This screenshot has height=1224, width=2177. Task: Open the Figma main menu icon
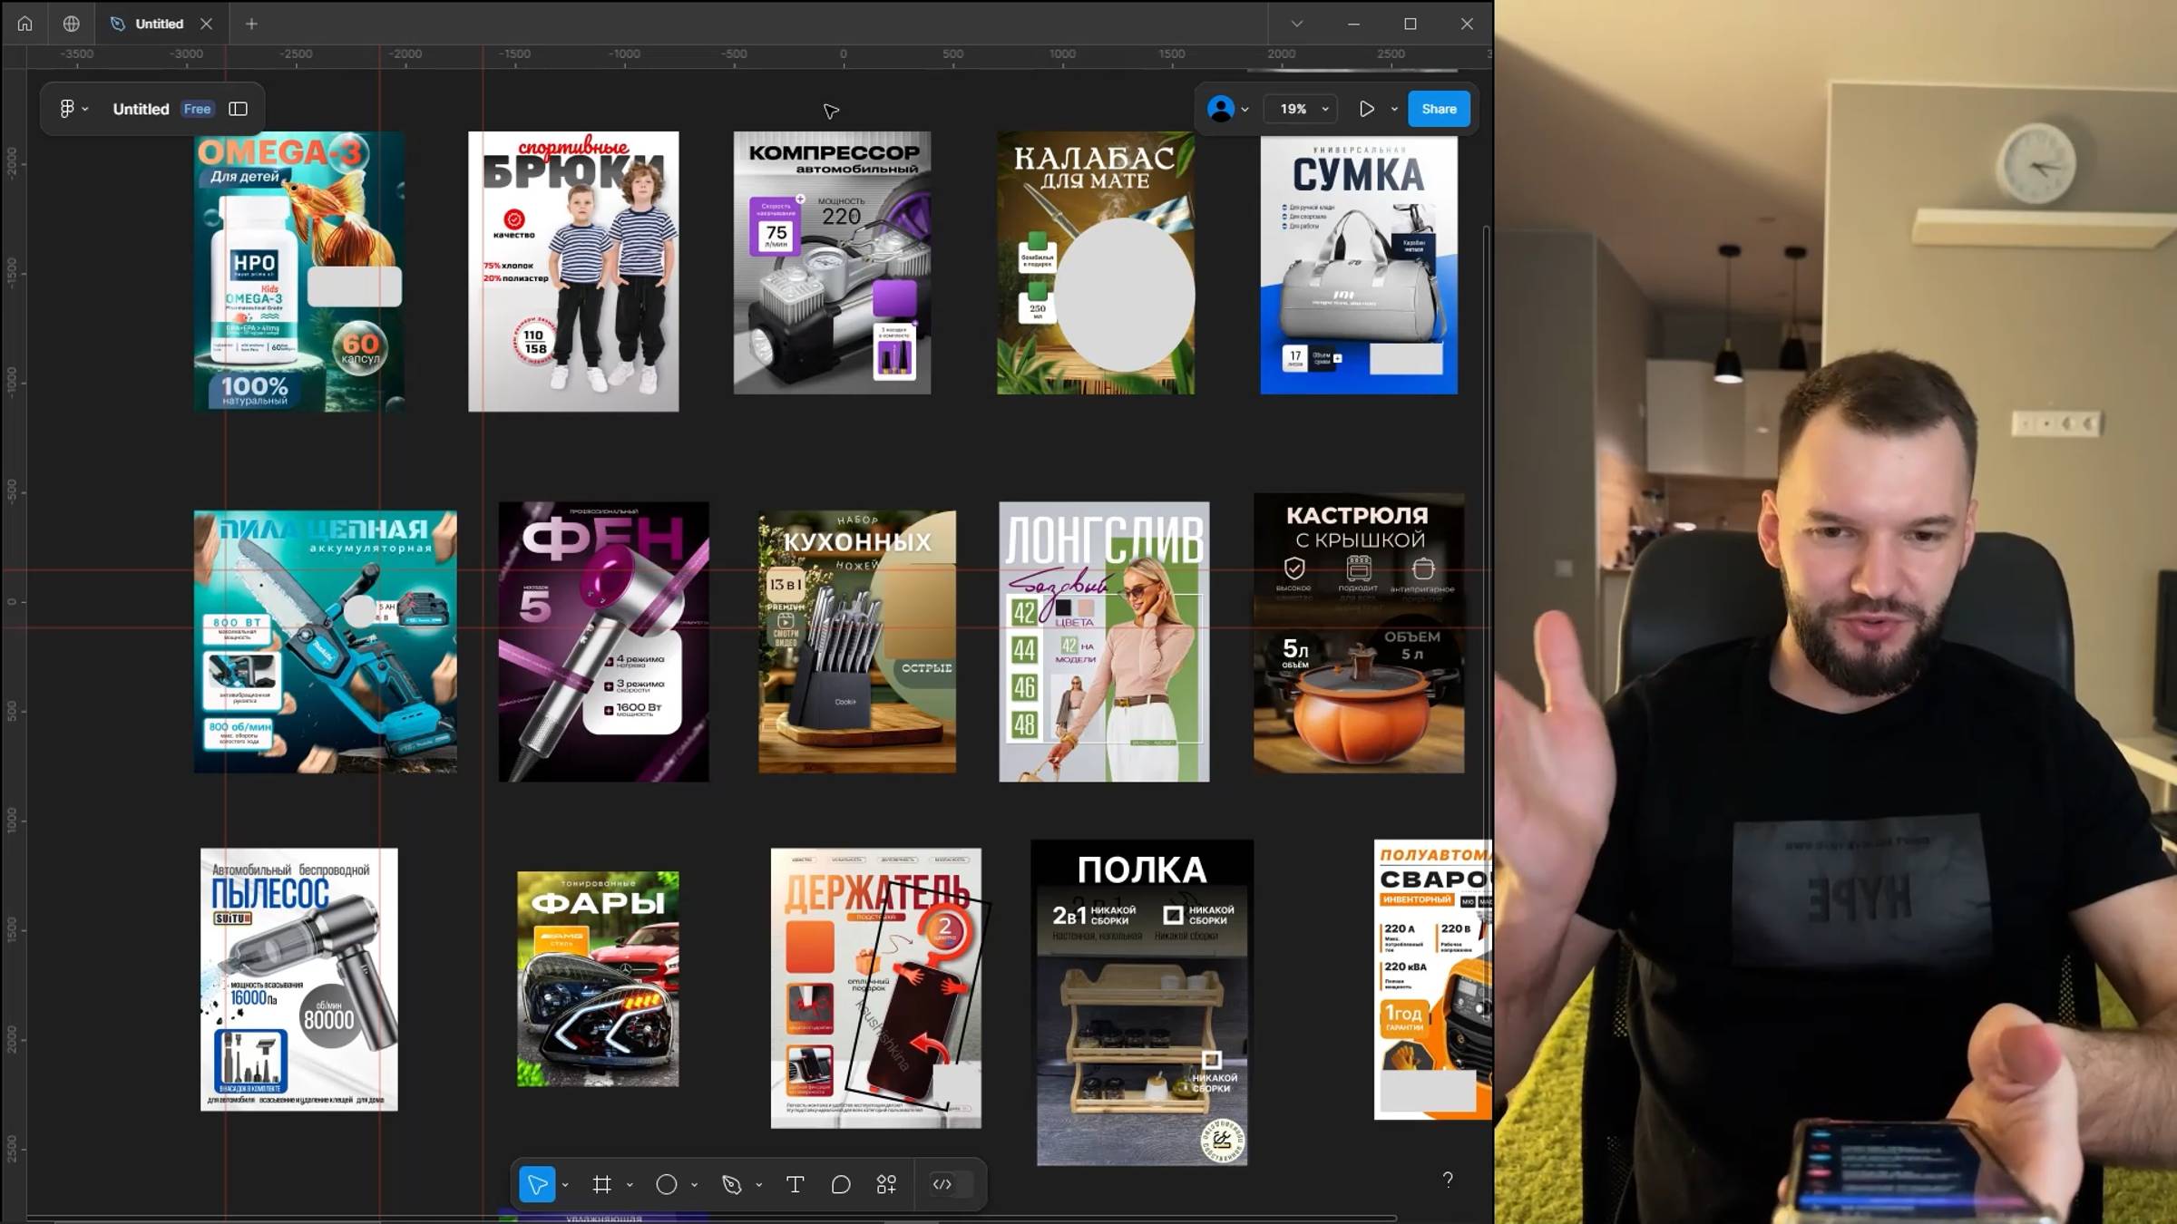click(67, 109)
